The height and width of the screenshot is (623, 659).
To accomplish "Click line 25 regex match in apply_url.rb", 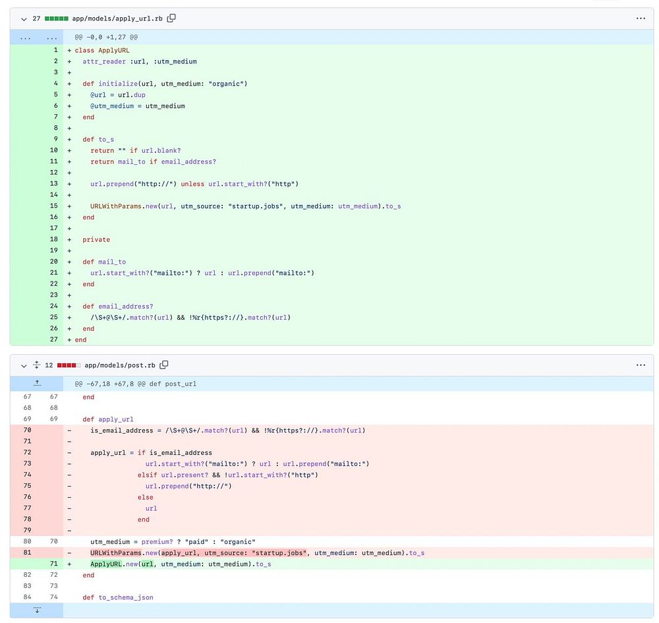I will (x=190, y=318).
